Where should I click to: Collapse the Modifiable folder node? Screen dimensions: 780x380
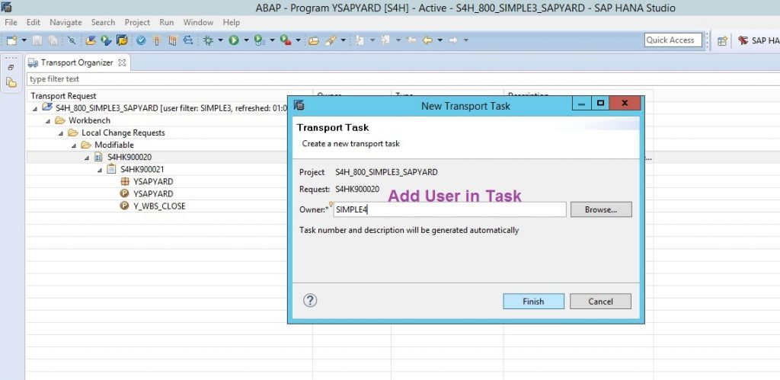[74, 145]
